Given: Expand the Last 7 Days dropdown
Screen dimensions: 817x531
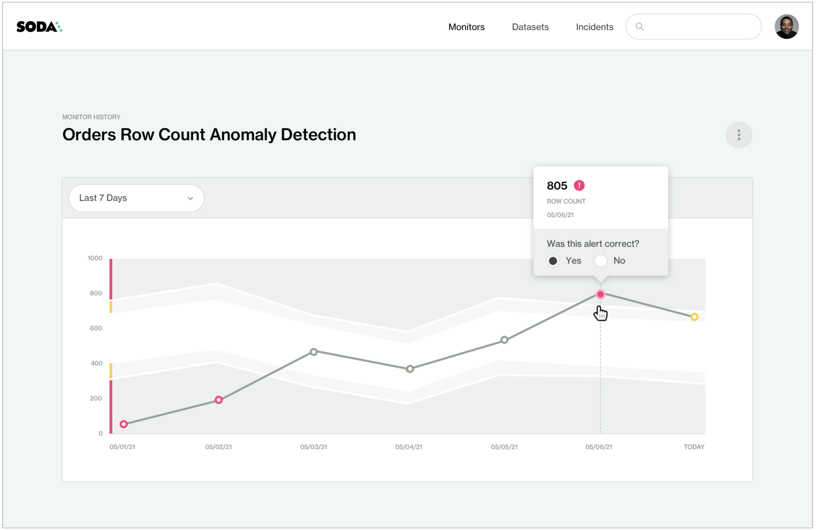Looking at the screenshot, I should 136,198.
